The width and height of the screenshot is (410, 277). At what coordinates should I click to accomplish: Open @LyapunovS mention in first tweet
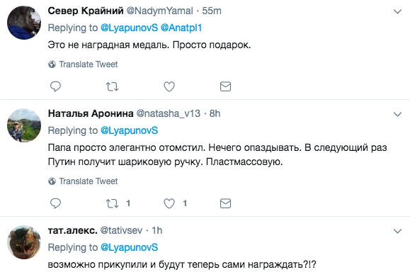[x=129, y=28]
